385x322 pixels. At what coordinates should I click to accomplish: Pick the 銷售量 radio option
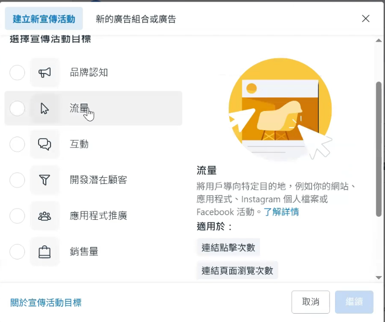[x=17, y=252]
